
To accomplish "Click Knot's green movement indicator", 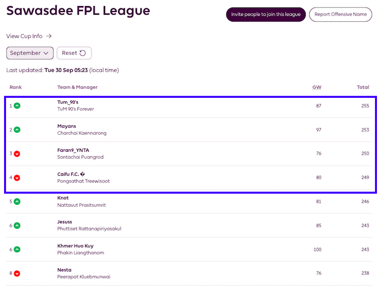I will click(17, 201).
